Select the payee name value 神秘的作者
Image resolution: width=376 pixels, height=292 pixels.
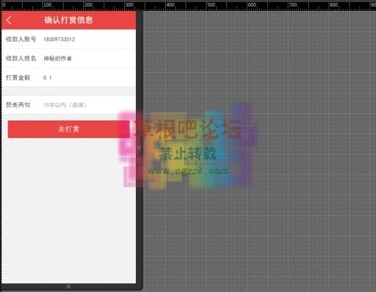click(58, 58)
